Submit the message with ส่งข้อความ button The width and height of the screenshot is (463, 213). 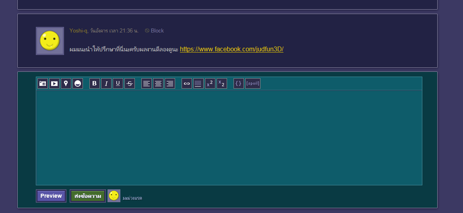click(x=88, y=196)
